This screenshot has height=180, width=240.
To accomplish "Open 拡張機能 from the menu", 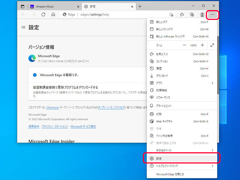I will tap(182, 90).
